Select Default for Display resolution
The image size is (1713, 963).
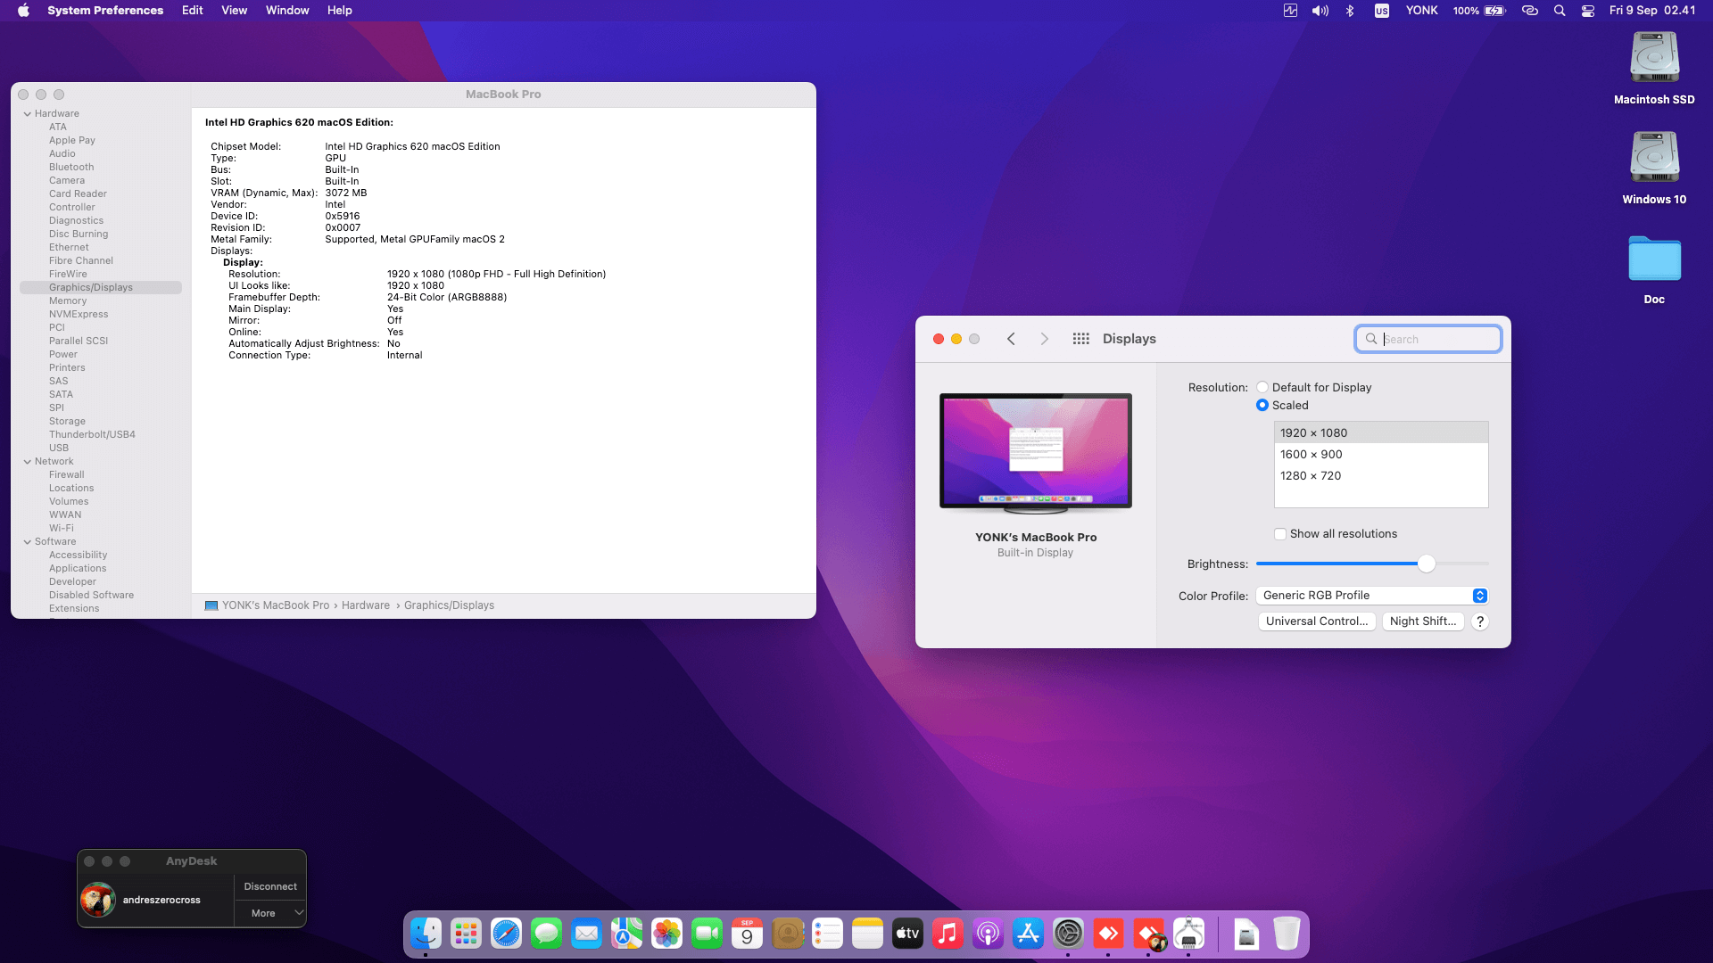click(x=1262, y=387)
